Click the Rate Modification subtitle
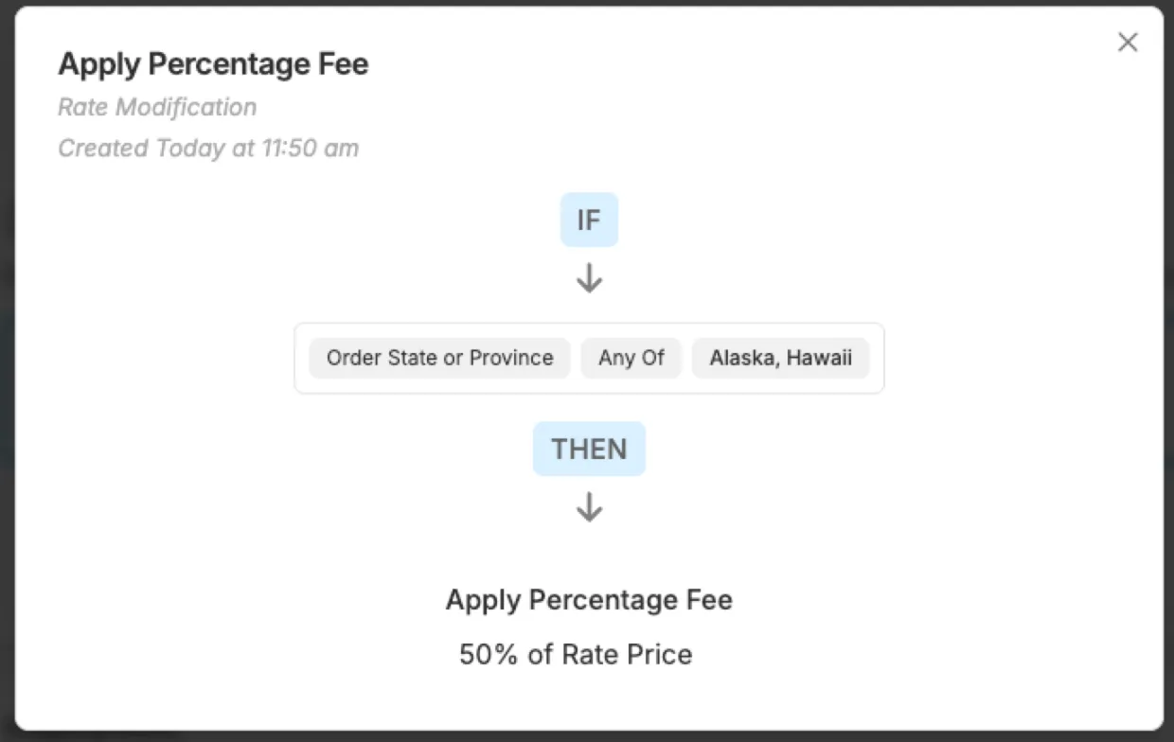 point(157,107)
